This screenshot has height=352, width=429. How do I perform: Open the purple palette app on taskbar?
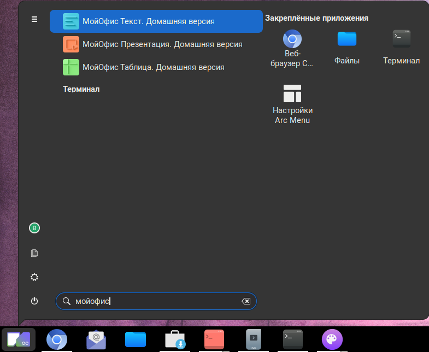point(332,339)
